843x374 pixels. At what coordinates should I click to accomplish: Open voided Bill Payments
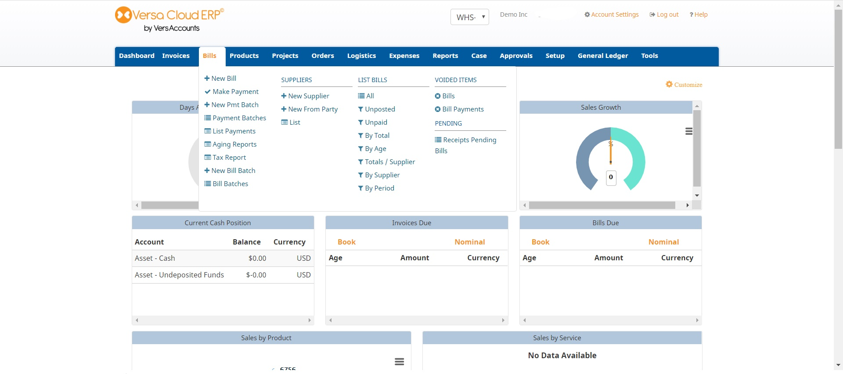[459, 109]
